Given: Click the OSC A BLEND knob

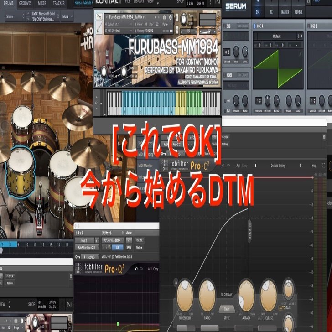Looking at the screenshot, I should pos(276,100).
